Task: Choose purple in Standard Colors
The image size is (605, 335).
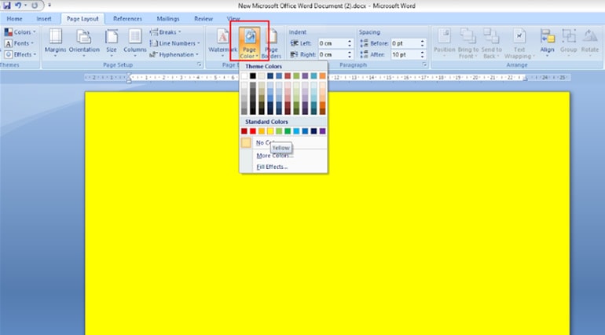Action: pyautogui.click(x=322, y=131)
